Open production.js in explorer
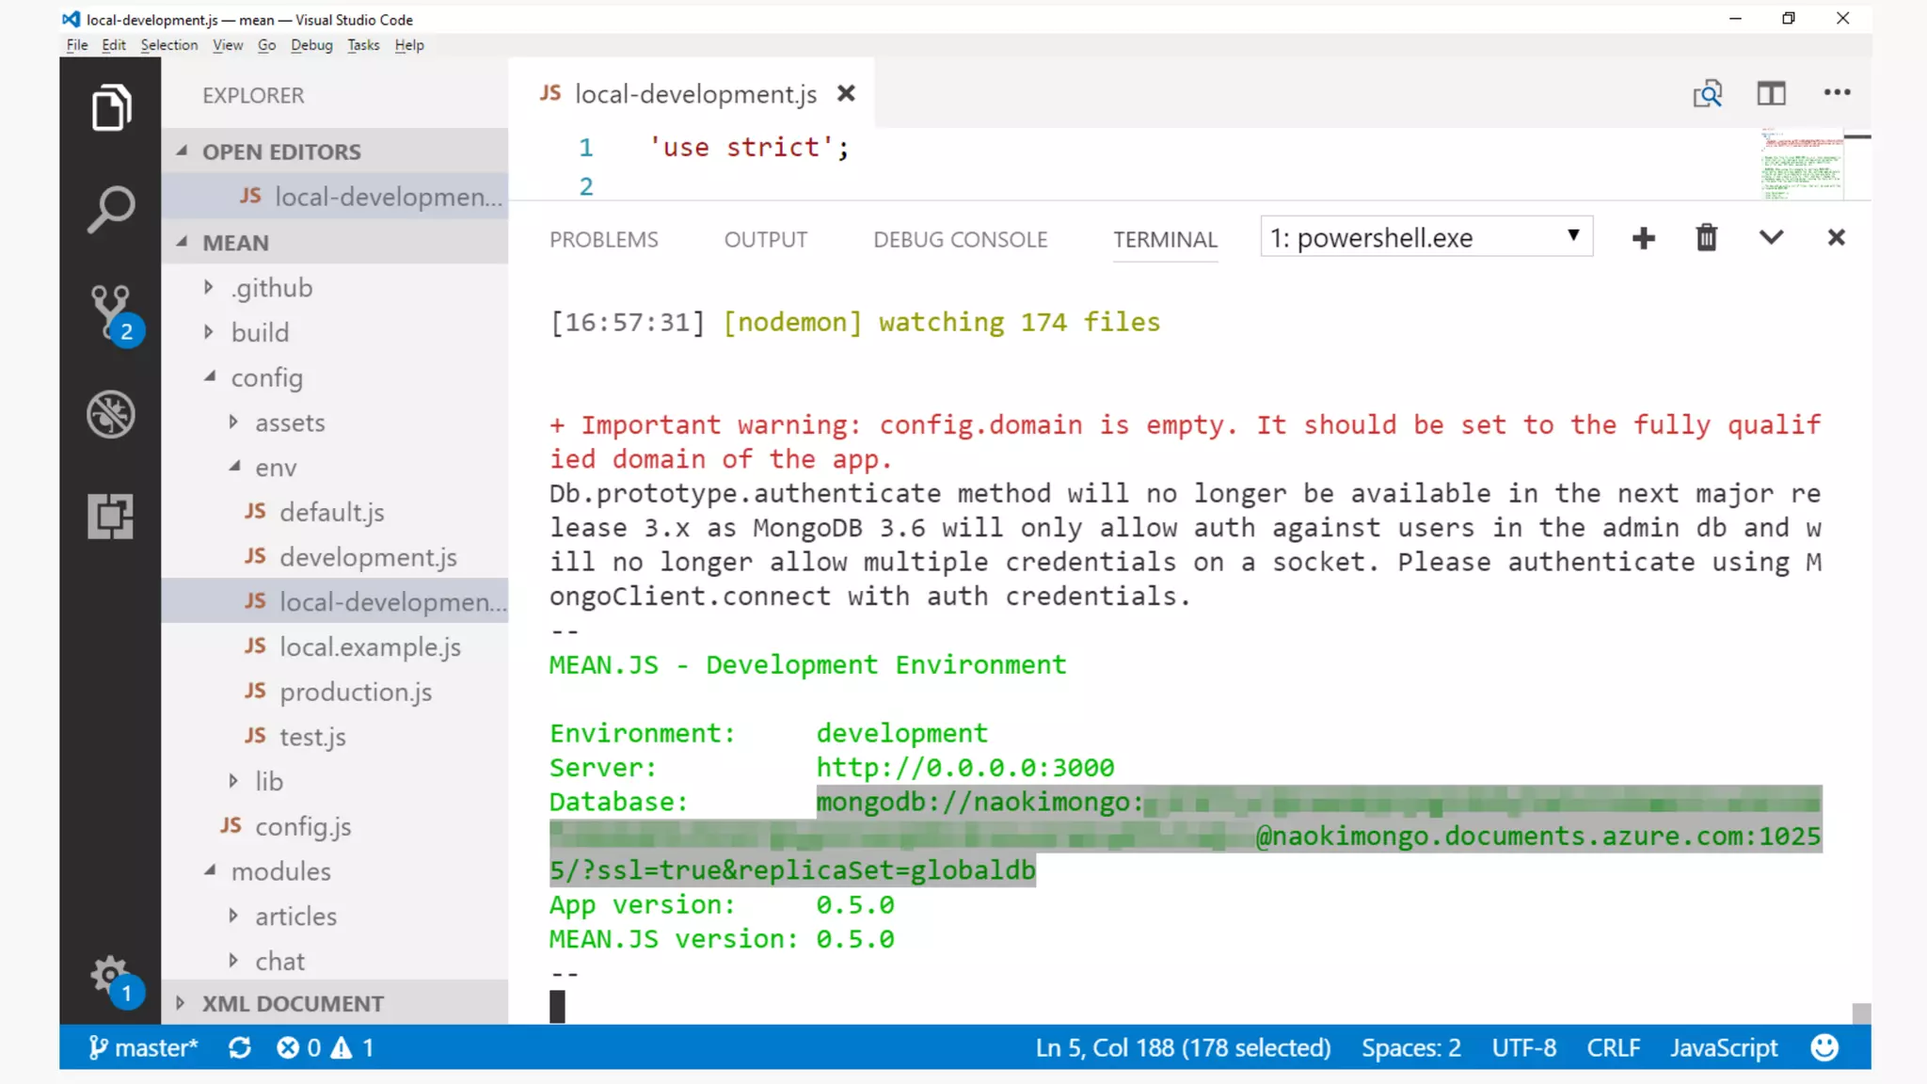This screenshot has width=1927, height=1084. pos(355,692)
